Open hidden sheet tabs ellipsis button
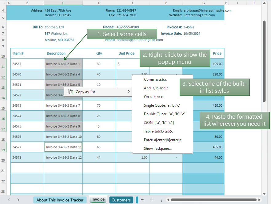 click(x=142, y=200)
